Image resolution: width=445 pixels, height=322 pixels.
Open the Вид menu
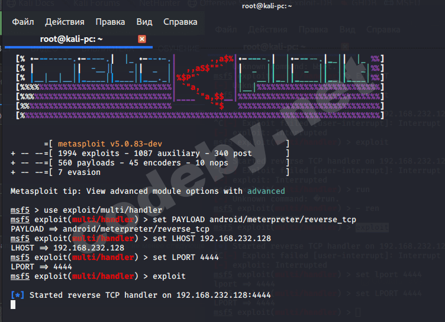click(x=144, y=22)
